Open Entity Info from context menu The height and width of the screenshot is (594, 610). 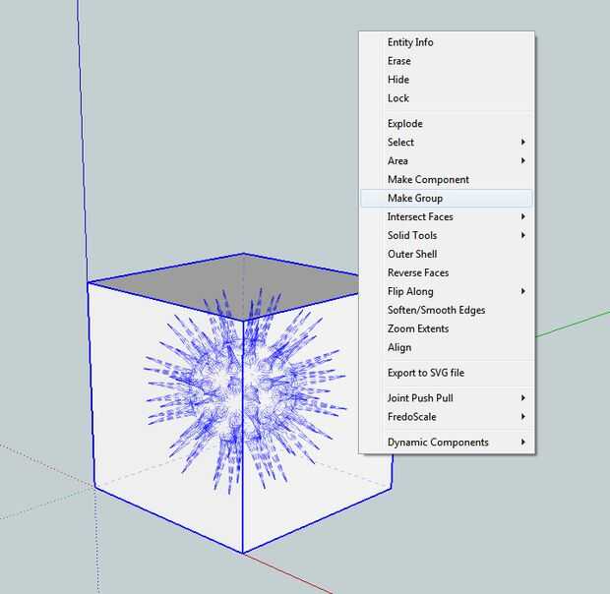click(x=447, y=42)
